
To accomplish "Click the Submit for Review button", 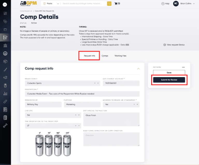I will click(169, 80).
